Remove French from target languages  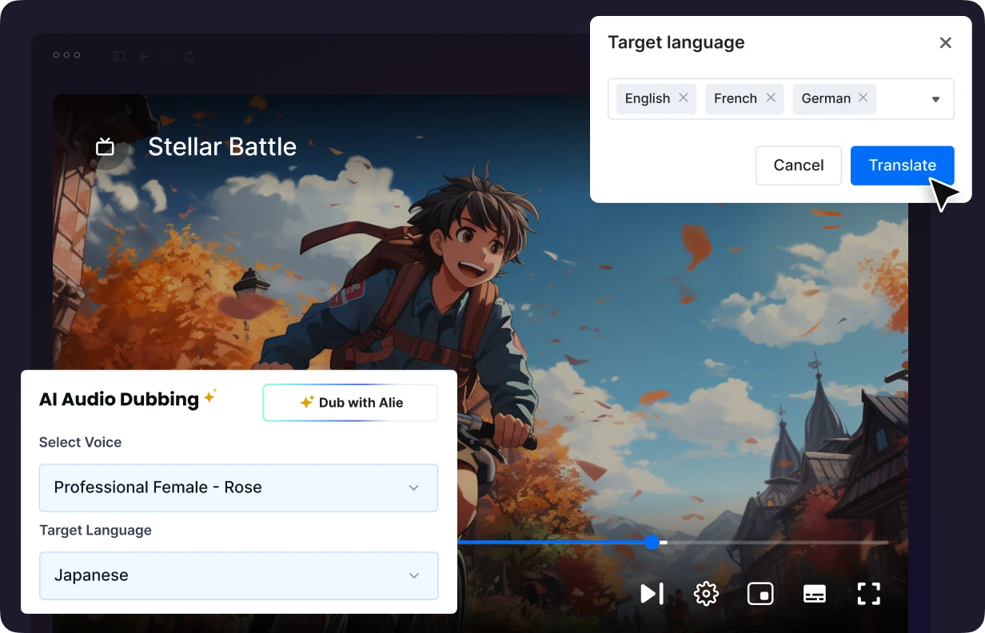[770, 98]
